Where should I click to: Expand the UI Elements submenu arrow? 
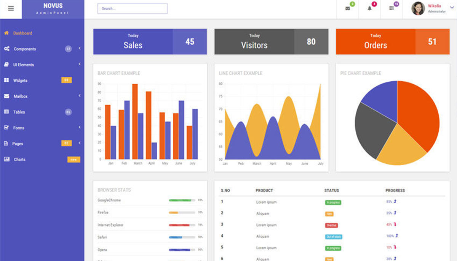80,64
